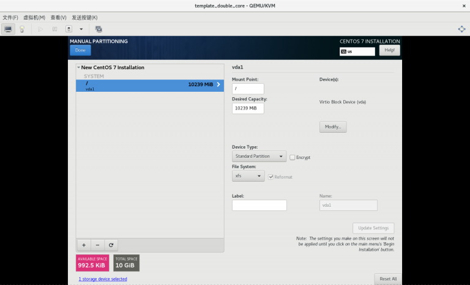
Task: Toggle the Reformat checkbox
Action: pos(270,177)
